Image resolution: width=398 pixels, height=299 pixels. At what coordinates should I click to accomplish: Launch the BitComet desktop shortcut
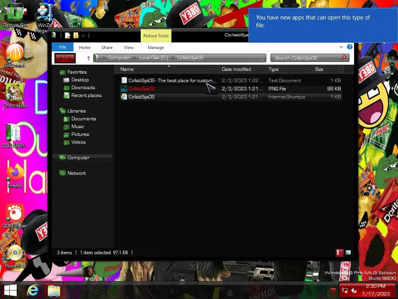coord(15,55)
